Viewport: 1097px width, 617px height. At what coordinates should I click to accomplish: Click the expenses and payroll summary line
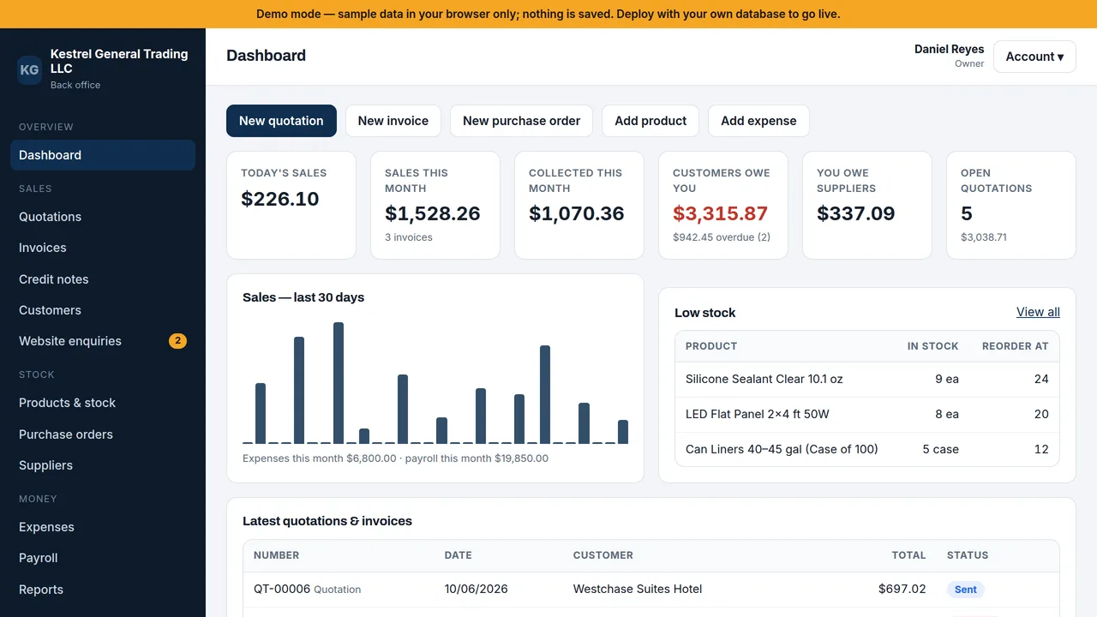[395, 458]
